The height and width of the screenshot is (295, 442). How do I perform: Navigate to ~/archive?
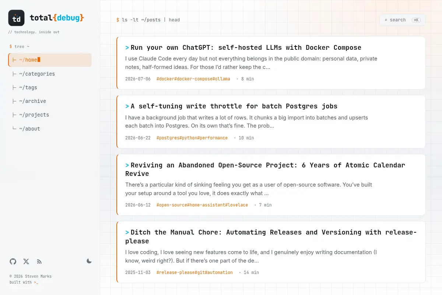pos(50,101)
